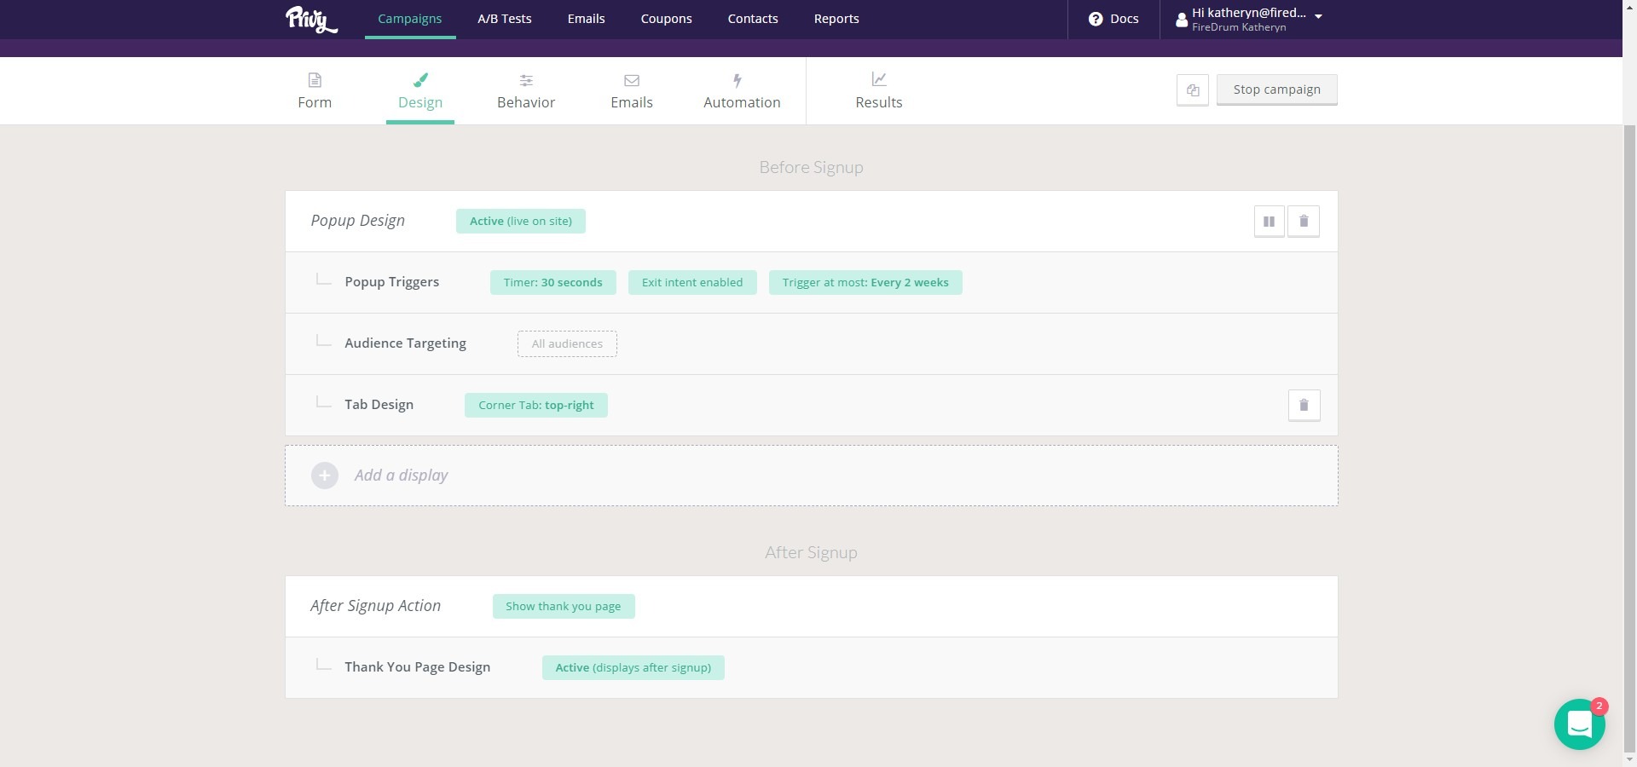Viewport: 1637px width, 767px height.
Task: Click Trigger at most: Every 2 weeks tag
Action: [x=865, y=282]
